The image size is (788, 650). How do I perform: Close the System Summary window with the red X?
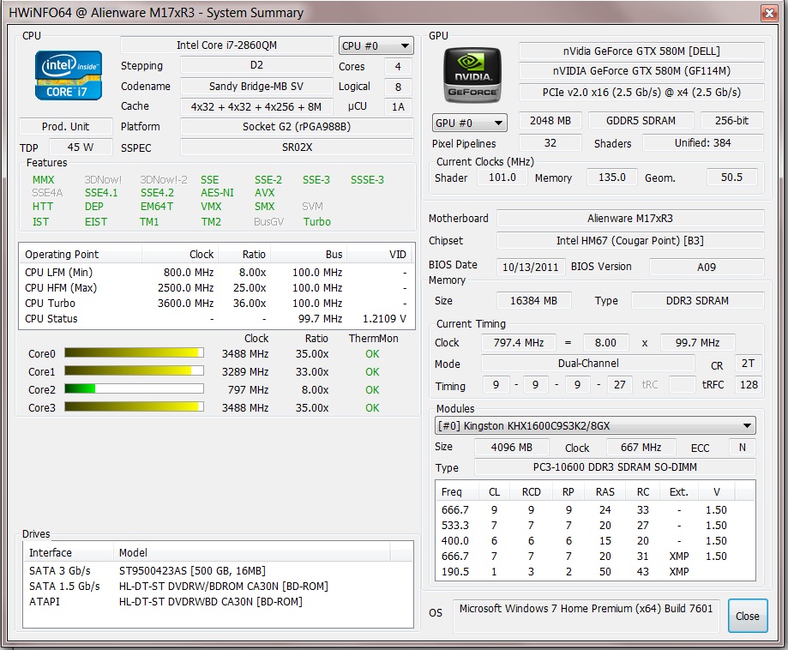(769, 13)
